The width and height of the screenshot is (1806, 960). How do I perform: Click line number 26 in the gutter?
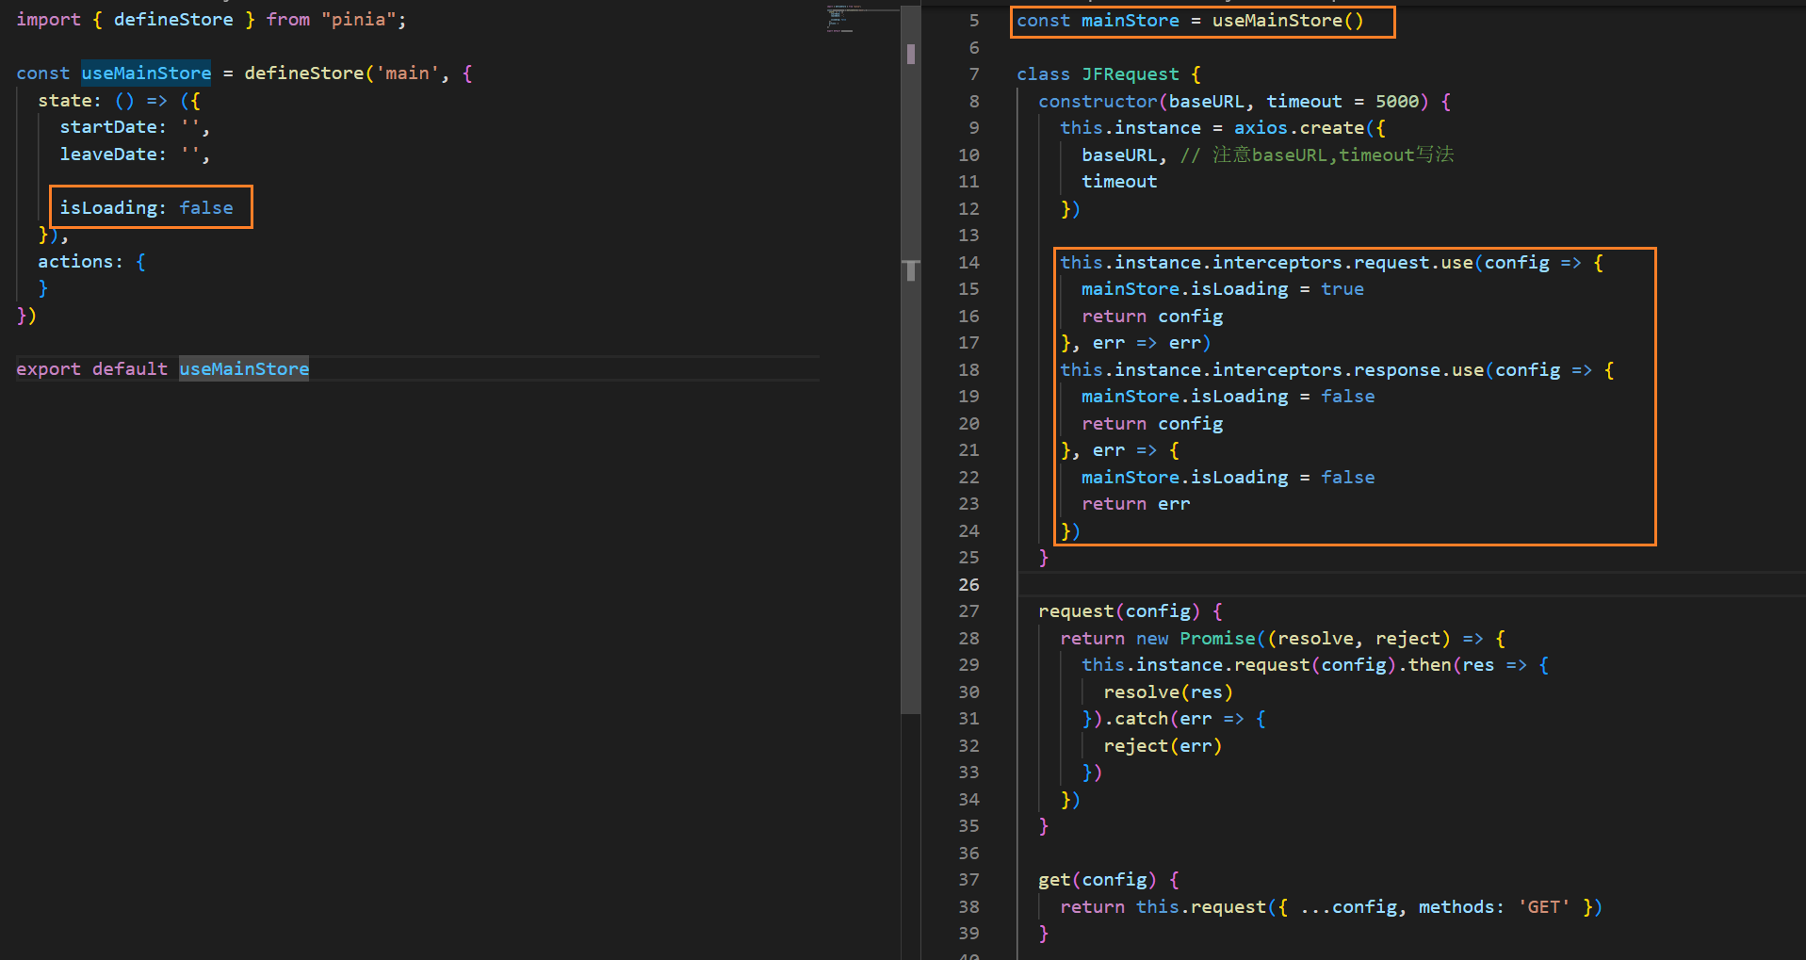(x=968, y=585)
